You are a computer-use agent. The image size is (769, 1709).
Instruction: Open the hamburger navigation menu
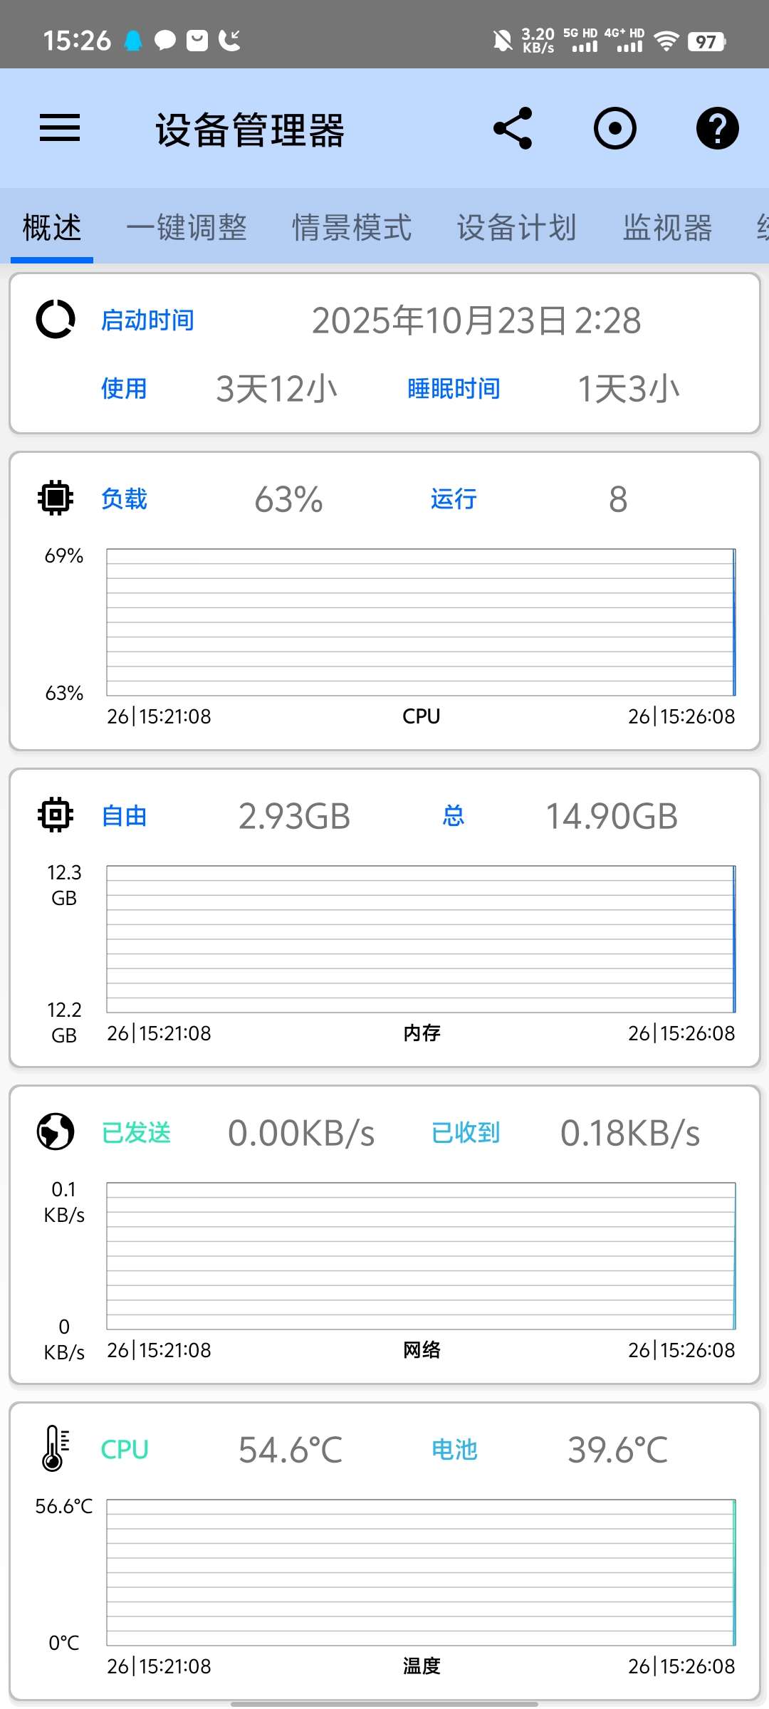[x=60, y=128]
